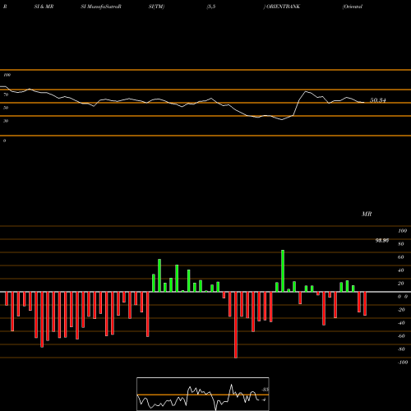
Task: Click the mini overview chart thumbnail
Action: (203, 394)
